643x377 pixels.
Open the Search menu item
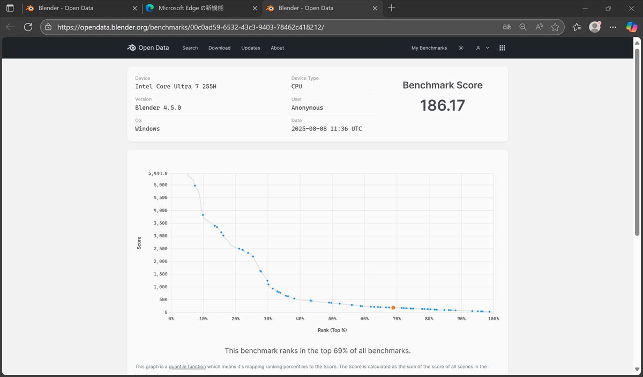pos(190,48)
